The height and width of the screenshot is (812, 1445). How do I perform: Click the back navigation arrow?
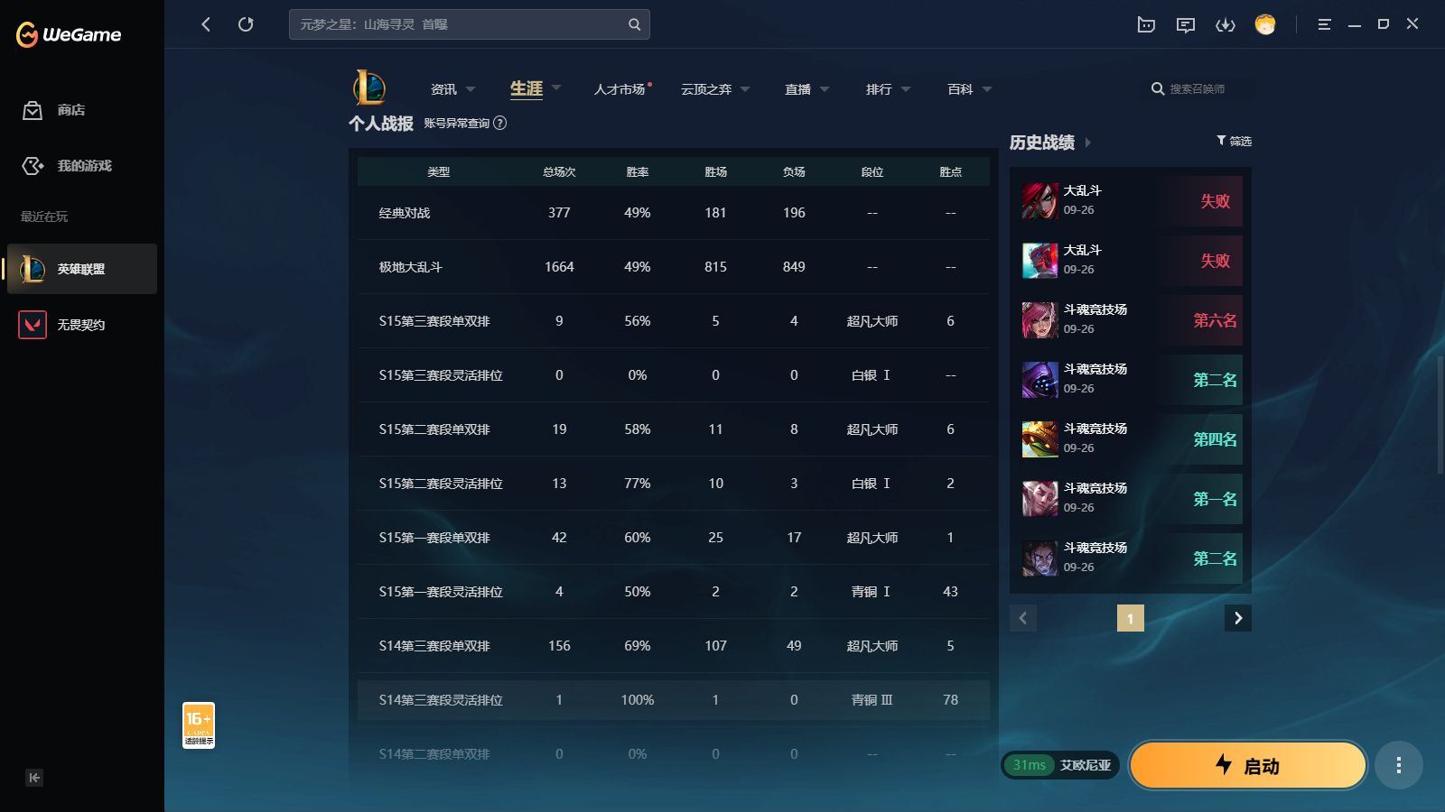click(x=206, y=24)
